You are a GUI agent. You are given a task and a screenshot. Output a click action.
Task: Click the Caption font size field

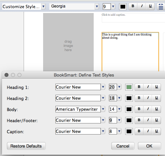[x=113, y=131]
